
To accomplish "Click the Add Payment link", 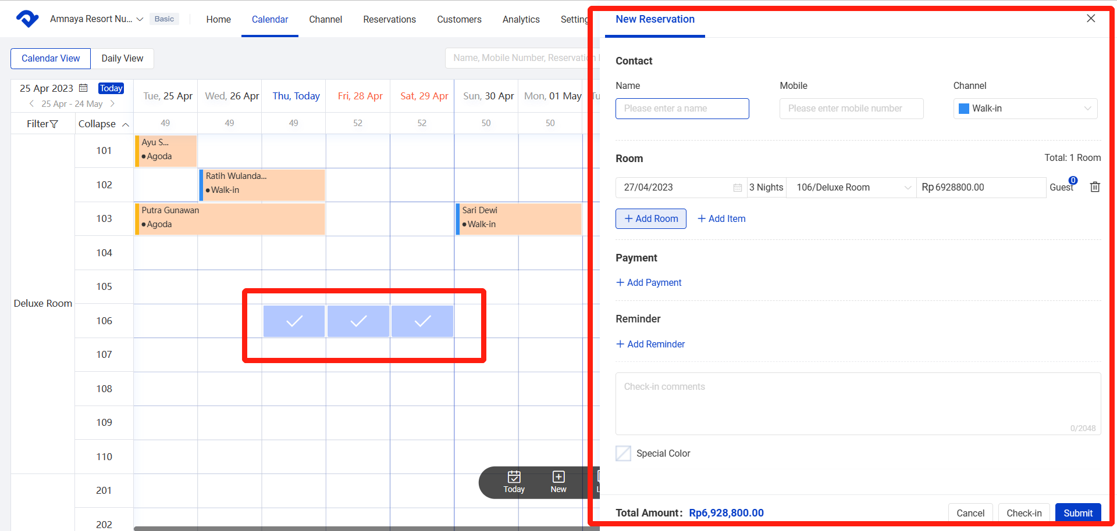I will point(649,282).
